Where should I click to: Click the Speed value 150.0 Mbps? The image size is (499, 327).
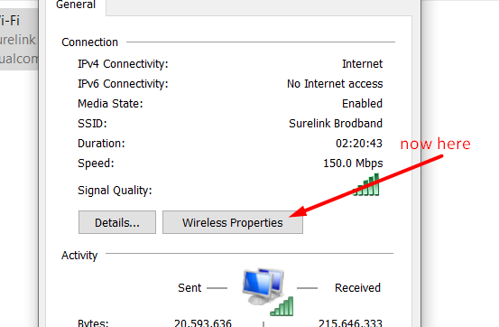(353, 163)
